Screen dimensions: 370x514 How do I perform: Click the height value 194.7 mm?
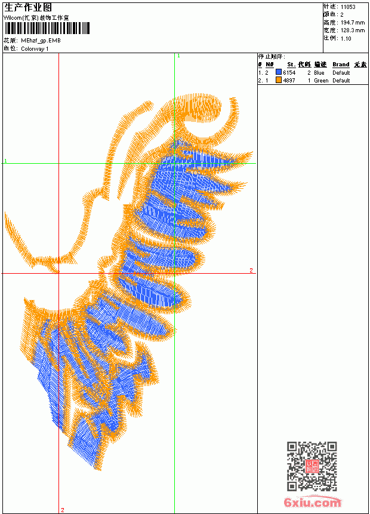(353, 23)
